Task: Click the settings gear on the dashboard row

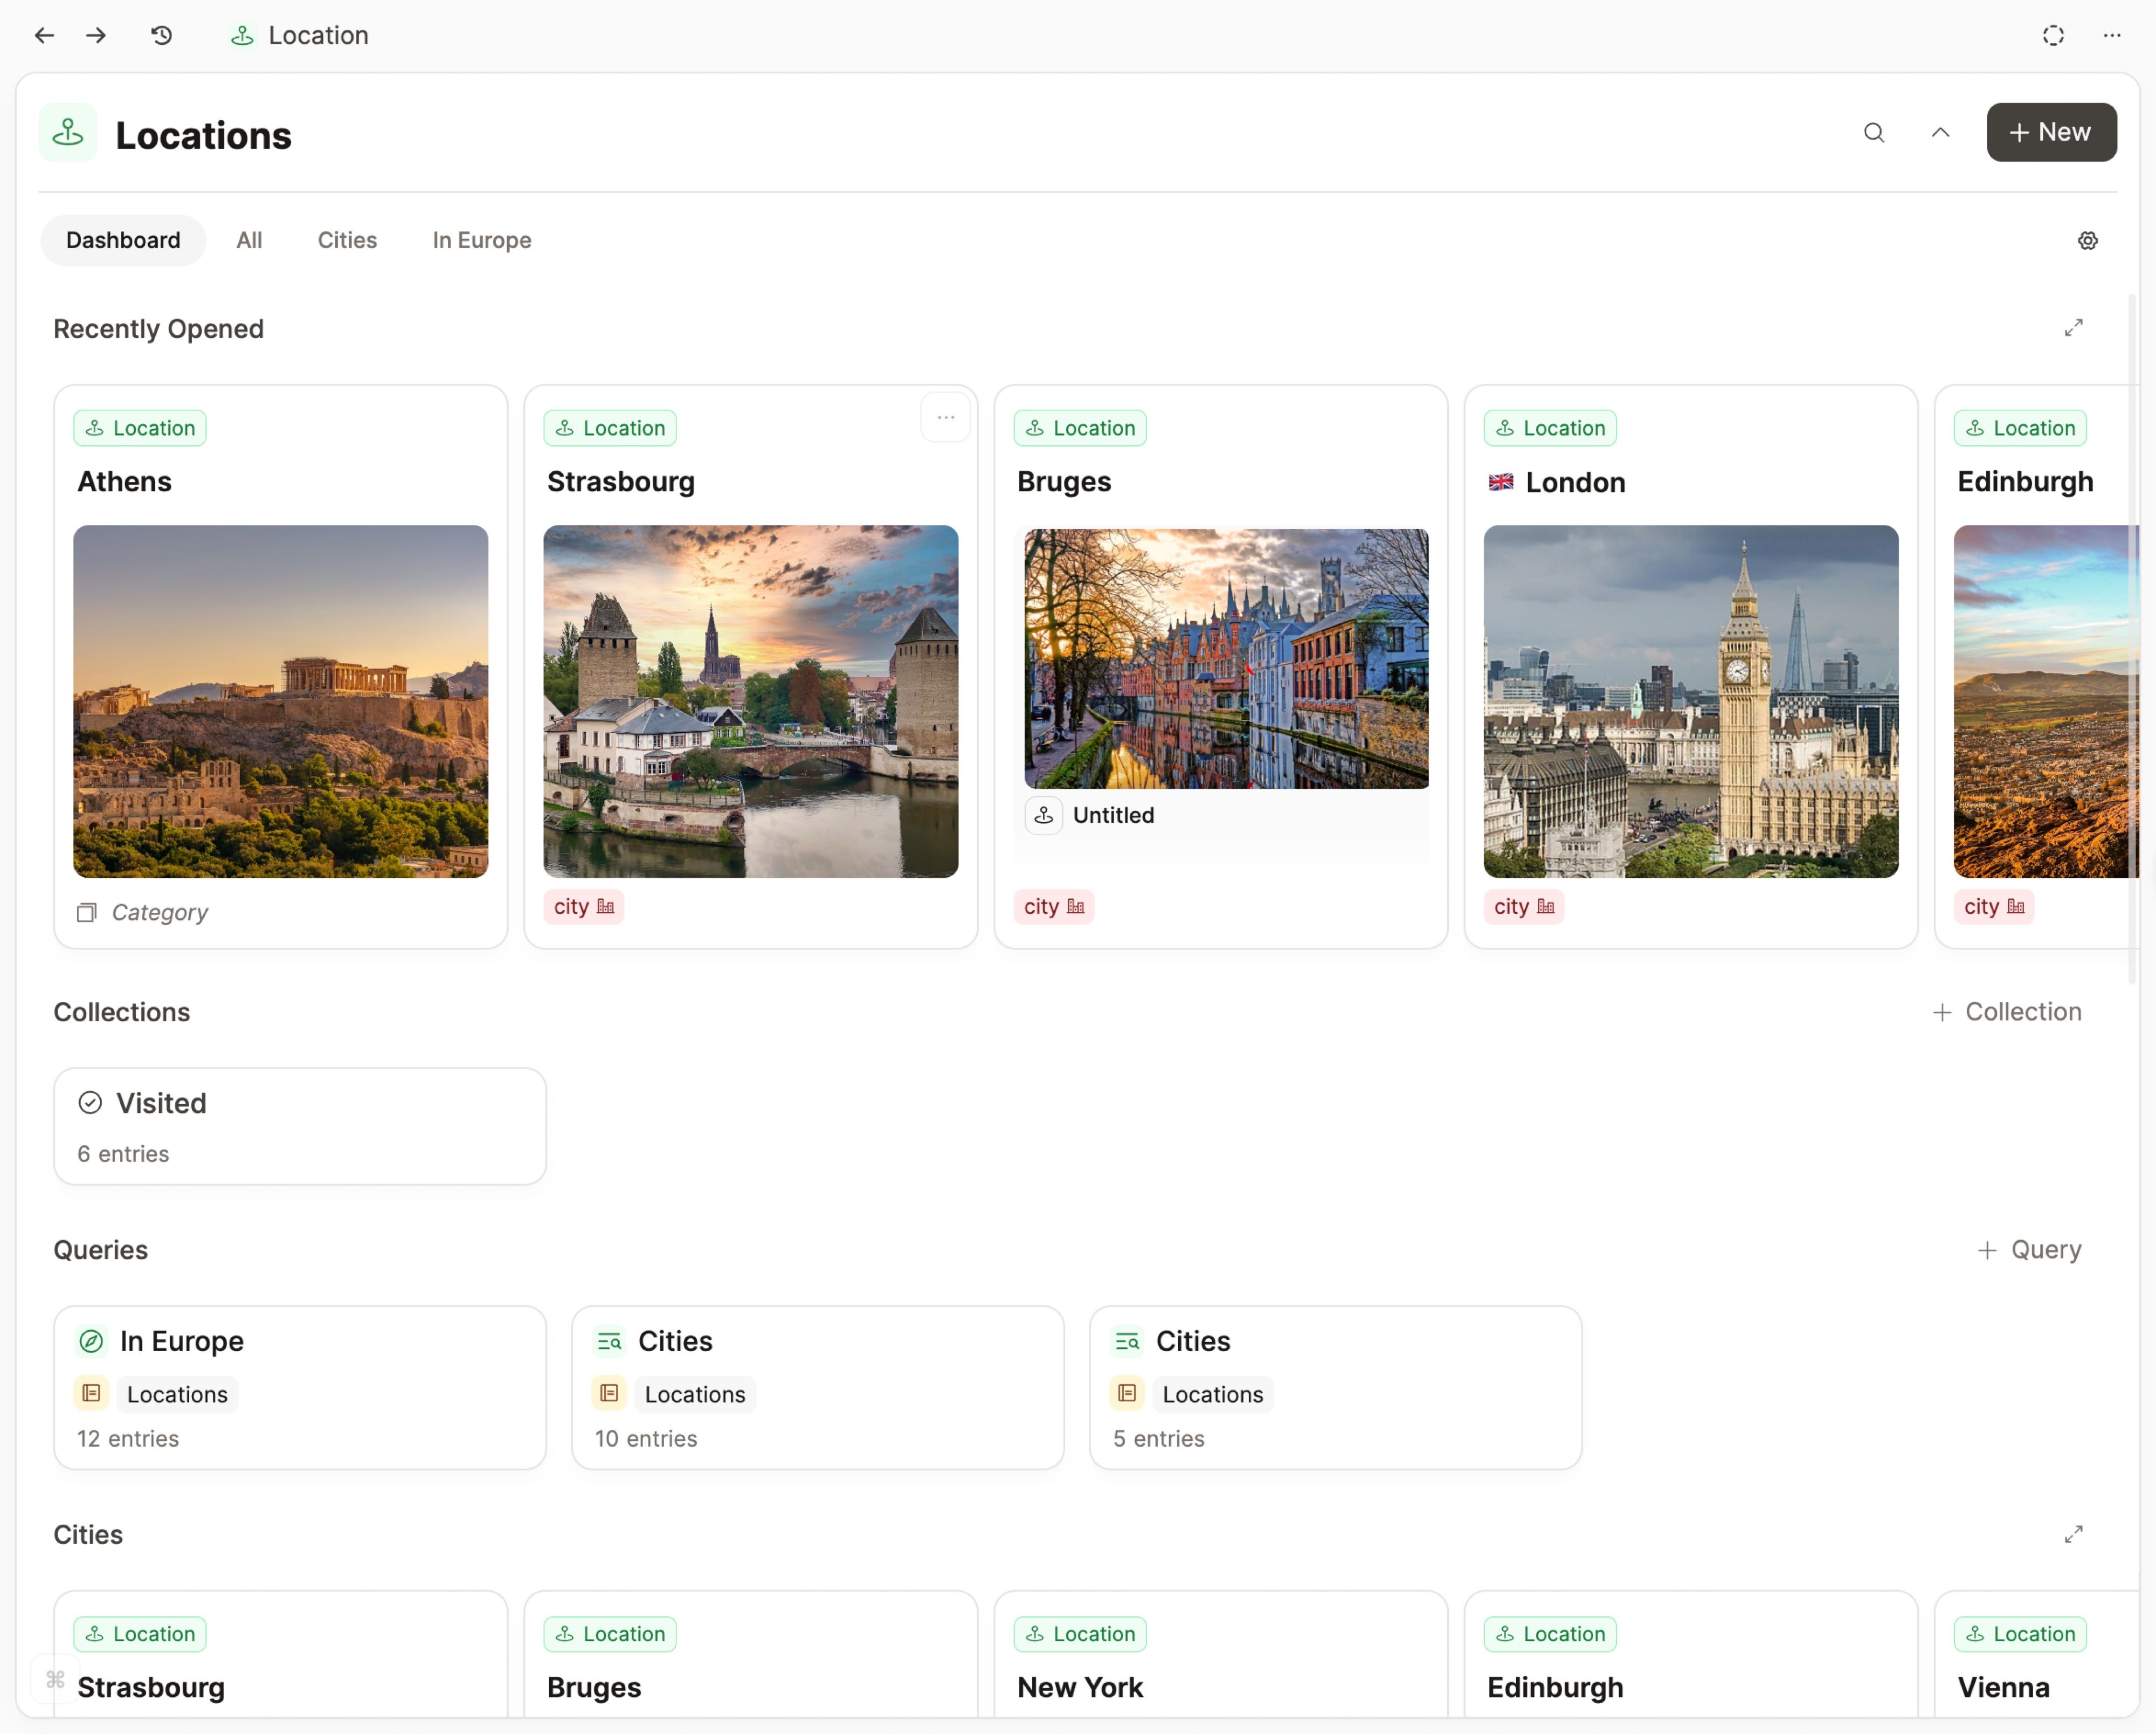Action: [x=2088, y=240]
